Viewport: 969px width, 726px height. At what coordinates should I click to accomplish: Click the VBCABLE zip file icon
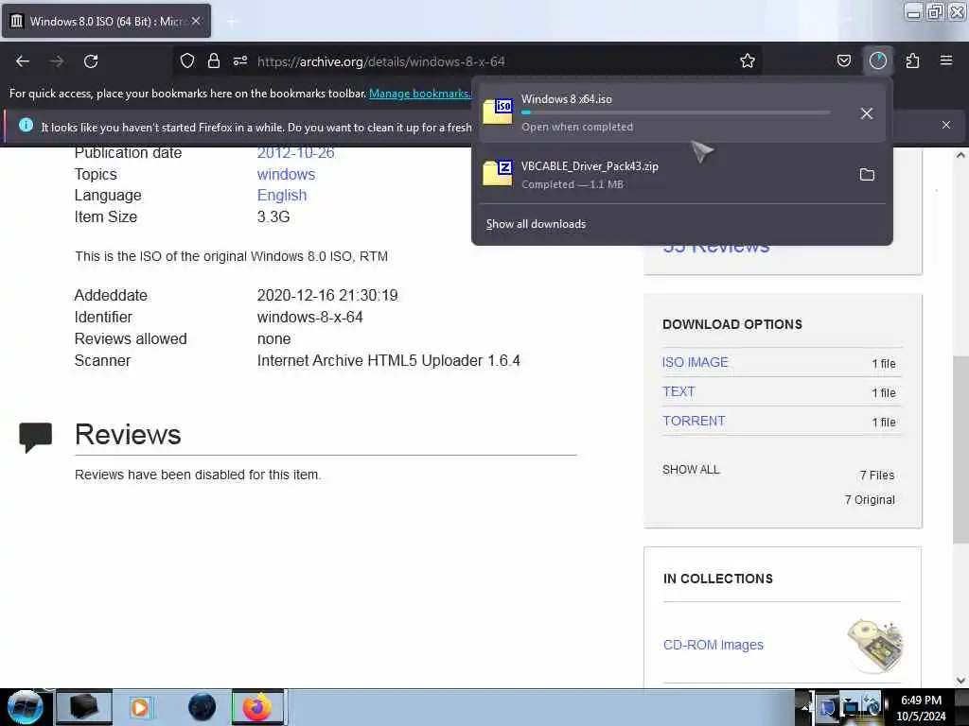tap(498, 173)
